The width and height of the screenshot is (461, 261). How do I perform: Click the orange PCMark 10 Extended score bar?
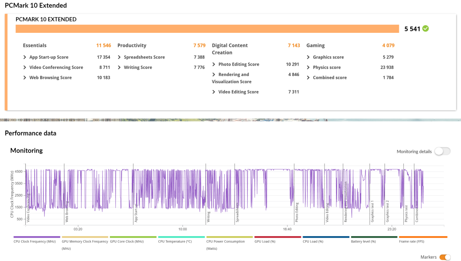pos(207,29)
